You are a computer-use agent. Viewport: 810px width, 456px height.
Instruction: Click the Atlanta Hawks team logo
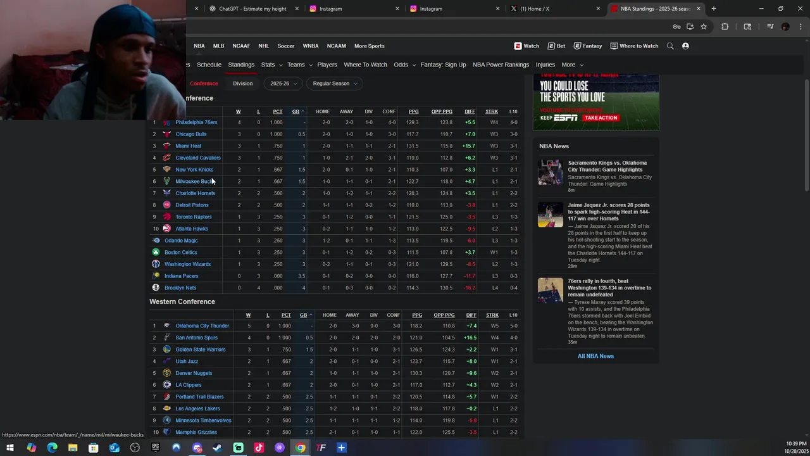(x=167, y=229)
